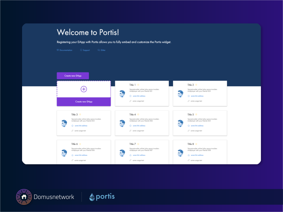Click the yellow info icon beside Title 1
This screenshot has width=283, height=212.
[x=138, y=85]
